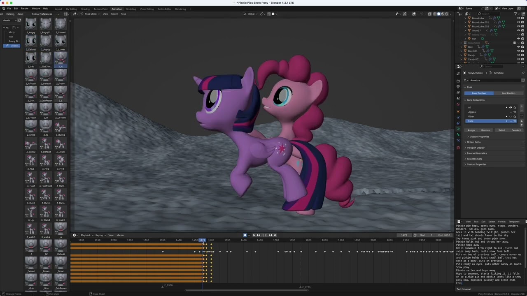Select the 3_HoofPoint pose asset thumbnail
527x296 pixels.
[x=46, y=180]
